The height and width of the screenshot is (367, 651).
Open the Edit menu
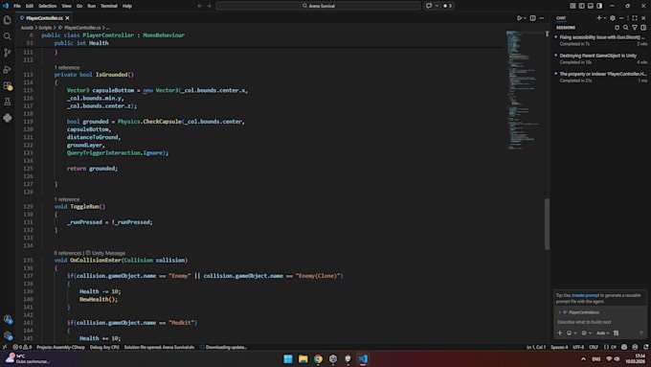click(30, 6)
